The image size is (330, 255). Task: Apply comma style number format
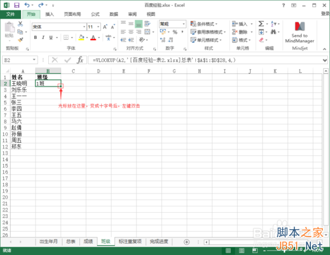[182, 32]
